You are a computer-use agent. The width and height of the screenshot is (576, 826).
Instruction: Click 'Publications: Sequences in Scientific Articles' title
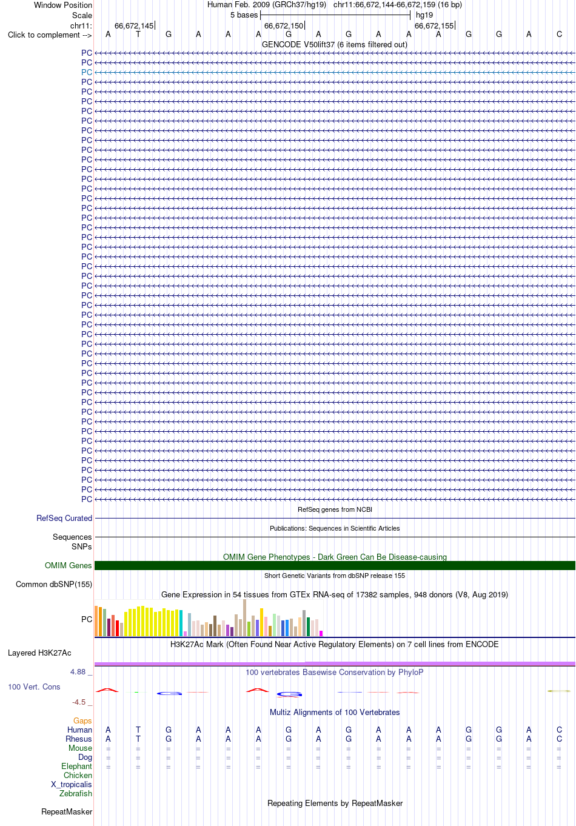pyautogui.click(x=335, y=528)
